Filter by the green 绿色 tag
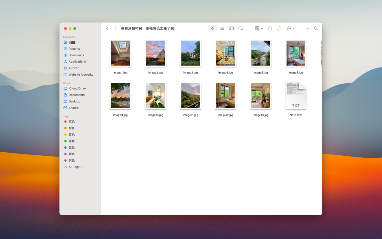 [x=69, y=141]
